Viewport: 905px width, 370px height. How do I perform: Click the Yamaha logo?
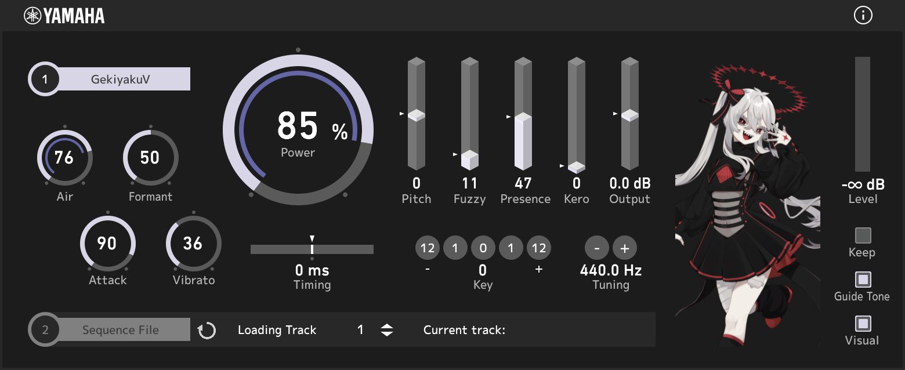pyautogui.click(x=64, y=16)
